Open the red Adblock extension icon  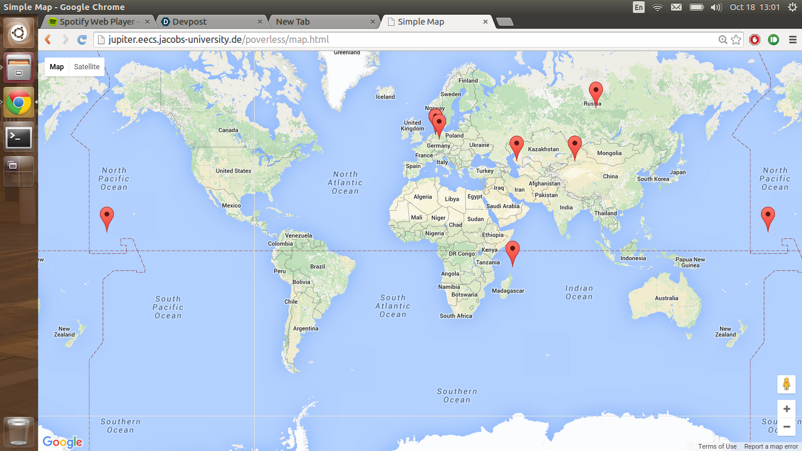coord(755,39)
